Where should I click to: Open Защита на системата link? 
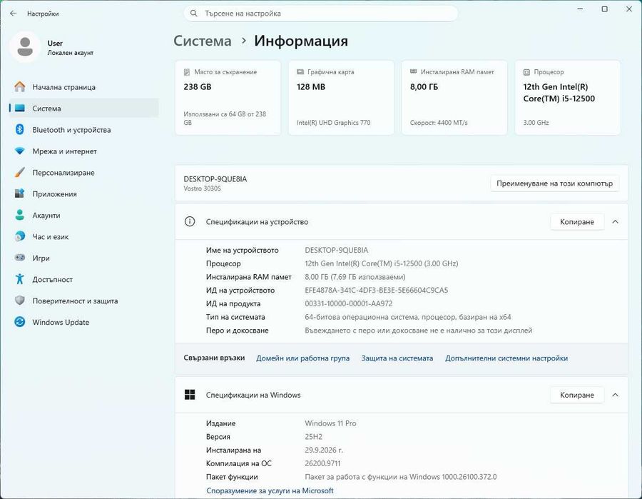[397, 358]
